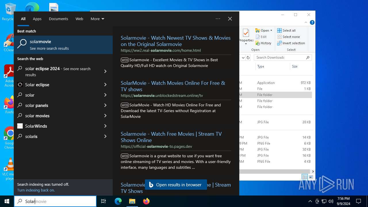The height and width of the screenshot is (207, 368).
Task: Expand solaris suggestion arrow
Action: [105, 136]
